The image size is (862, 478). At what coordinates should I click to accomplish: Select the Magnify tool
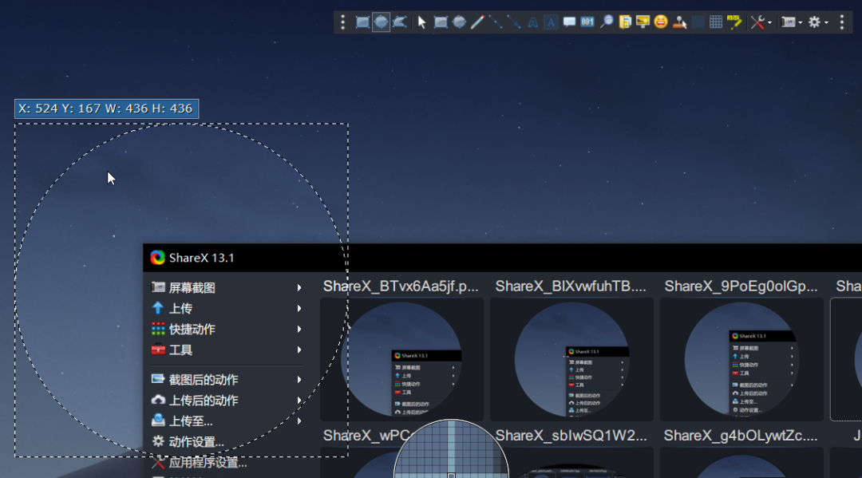[607, 22]
